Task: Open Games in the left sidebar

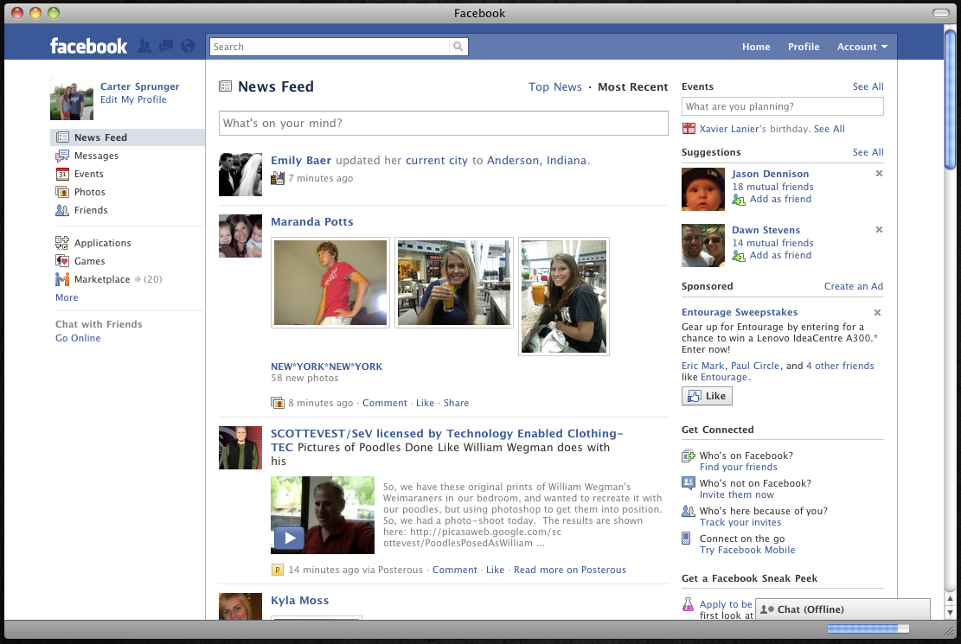Action: (89, 261)
